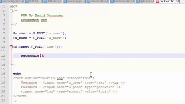The image size is (185, 104).
Task: Click the '$_POST['log']' text on line 10
Action: (x=44, y=47)
